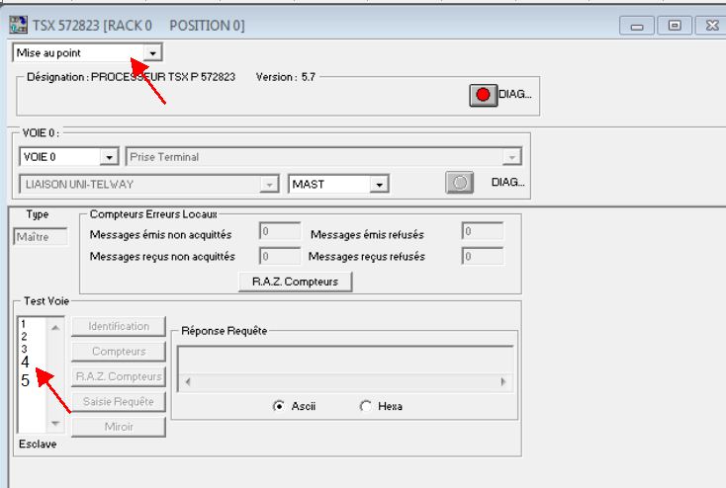
Task: Click the Miroir button
Action: click(x=119, y=427)
